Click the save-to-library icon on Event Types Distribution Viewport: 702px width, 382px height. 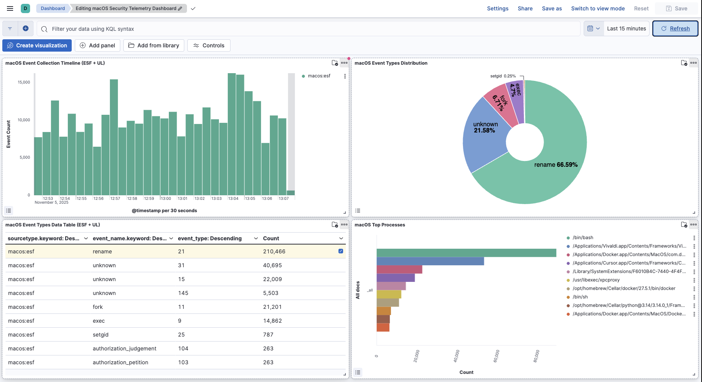(x=684, y=63)
